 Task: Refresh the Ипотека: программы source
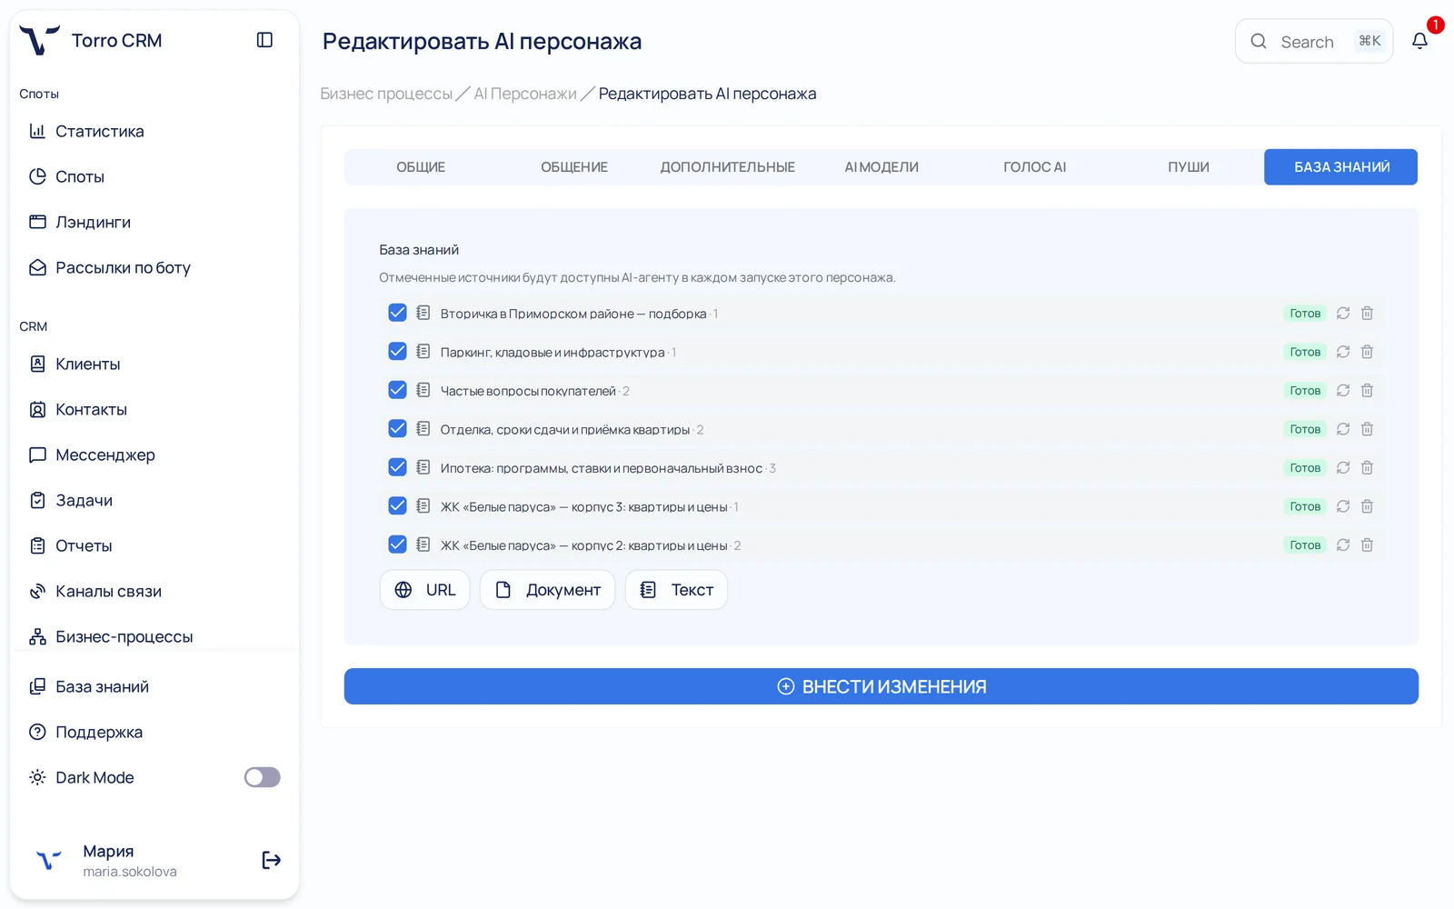1343,468
